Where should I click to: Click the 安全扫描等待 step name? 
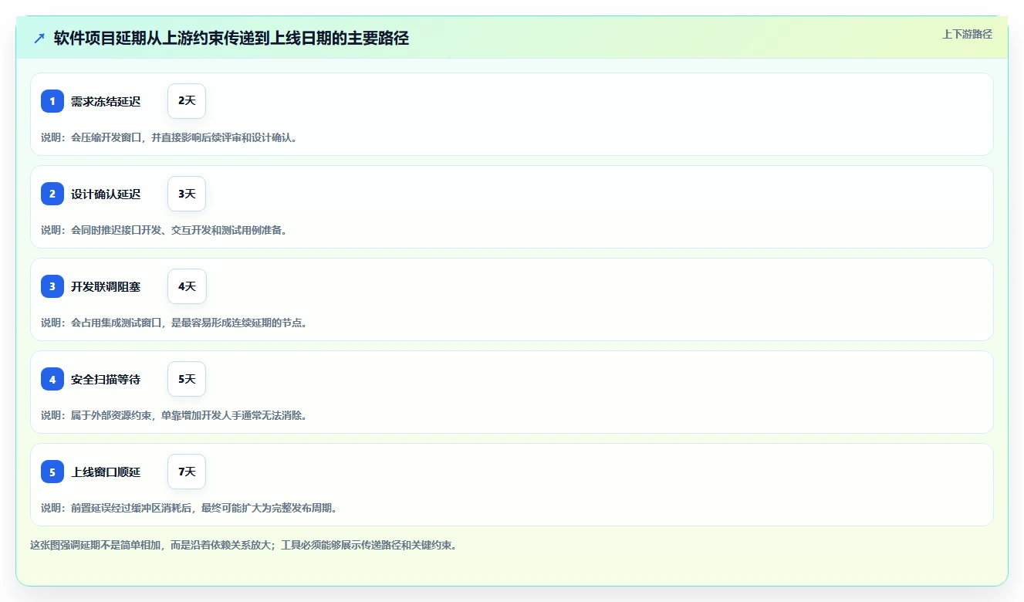click(x=106, y=379)
